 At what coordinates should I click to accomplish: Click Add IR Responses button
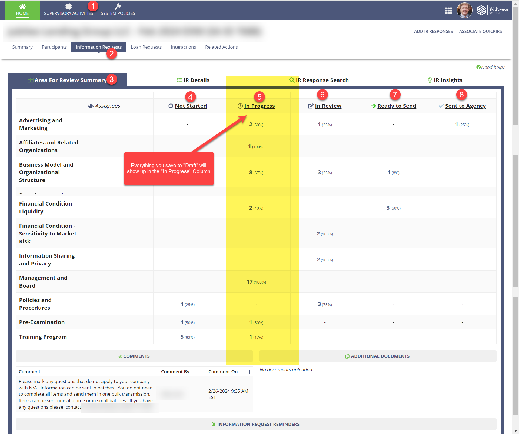433,32
